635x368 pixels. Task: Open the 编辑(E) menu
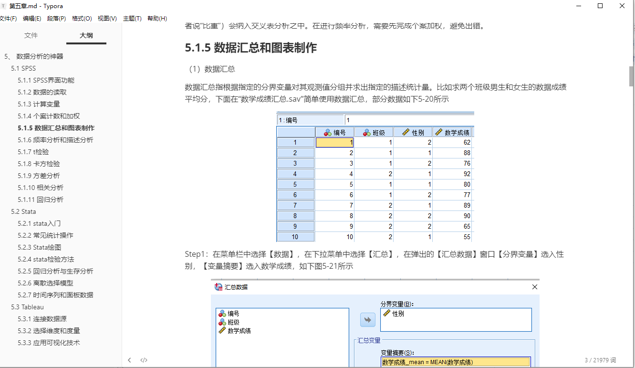[32, 19]
